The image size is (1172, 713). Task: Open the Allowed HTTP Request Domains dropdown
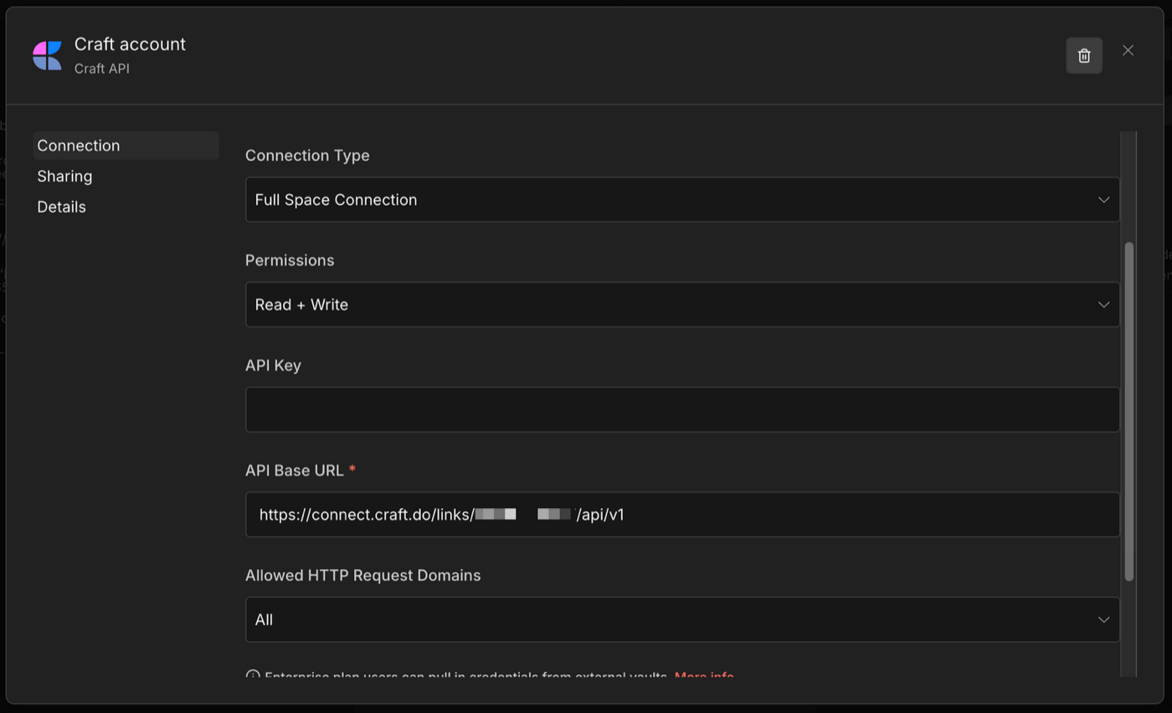click(681, 619)
